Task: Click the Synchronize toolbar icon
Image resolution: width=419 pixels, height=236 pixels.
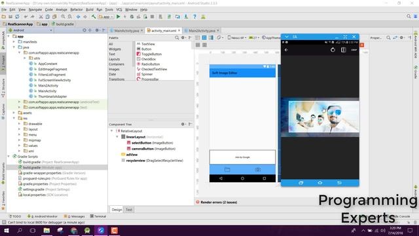Action: (17, 16)
